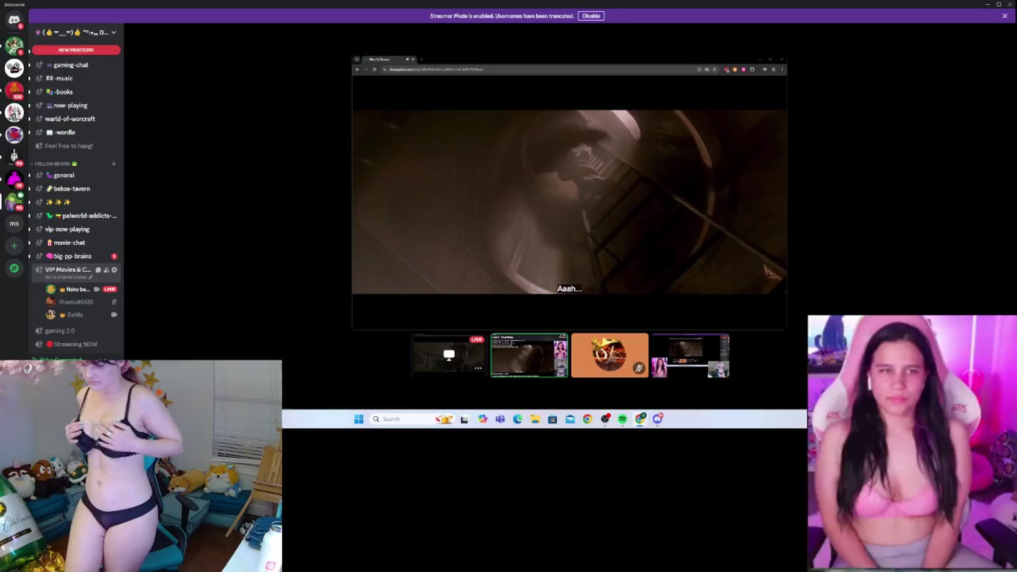Reload page in streamed browser window
1017x572 pixels.
coord(374,69)
